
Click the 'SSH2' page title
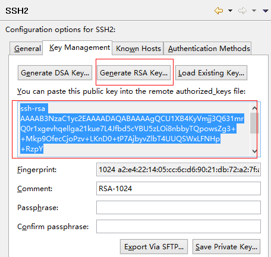17,11
